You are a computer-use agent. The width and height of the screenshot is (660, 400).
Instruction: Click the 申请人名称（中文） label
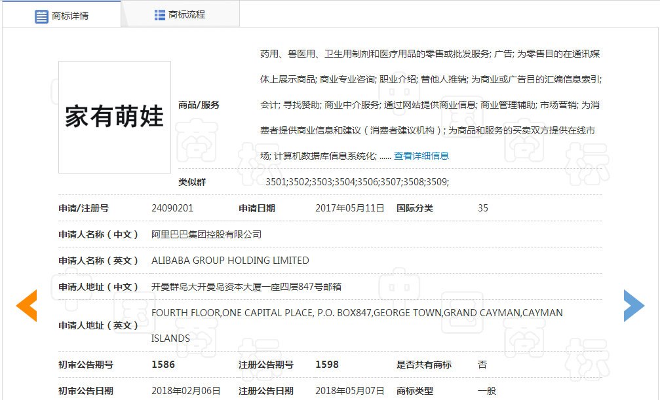pos(99,234)
